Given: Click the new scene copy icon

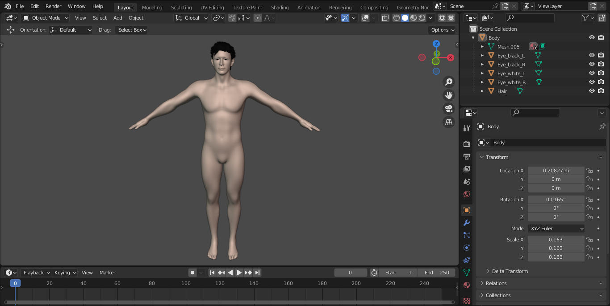Looking at the screenshot, I should pyautogui.click(x=505, y=6).
